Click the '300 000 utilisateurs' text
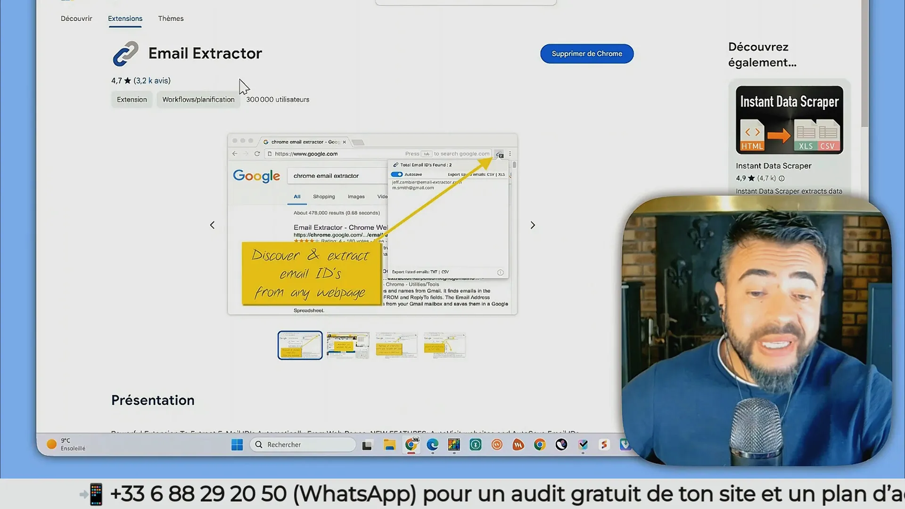 (278, 99)
